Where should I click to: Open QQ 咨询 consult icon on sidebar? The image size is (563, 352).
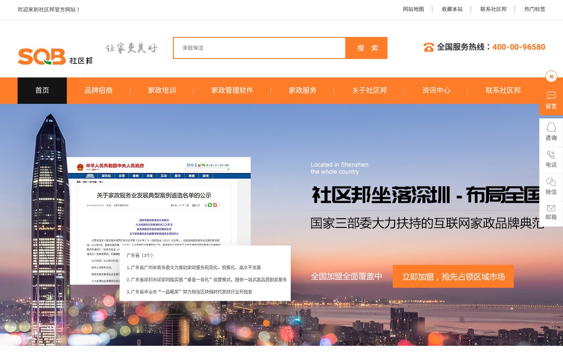[x=551, y=132]
